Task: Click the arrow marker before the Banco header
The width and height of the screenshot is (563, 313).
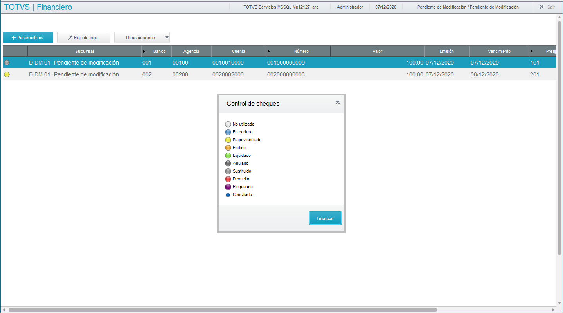Action: tap(144, 51)
